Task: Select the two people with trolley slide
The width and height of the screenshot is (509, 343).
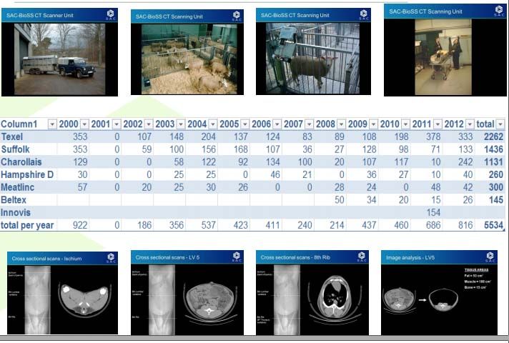Action: 445,50
